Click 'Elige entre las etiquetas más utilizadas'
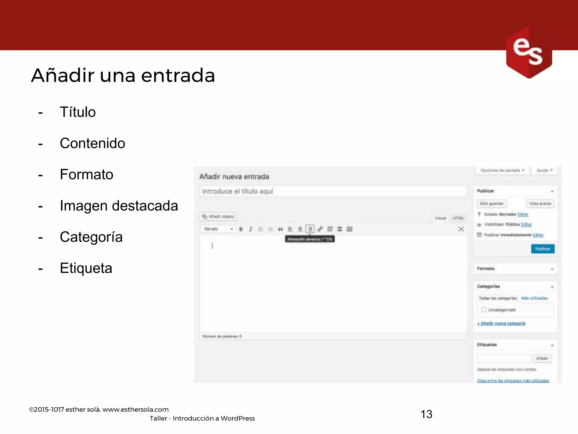 [513, 381]
